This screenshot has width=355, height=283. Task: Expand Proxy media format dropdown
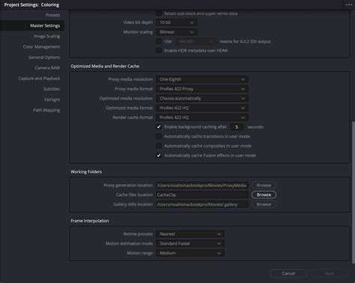tap(202, 89)
